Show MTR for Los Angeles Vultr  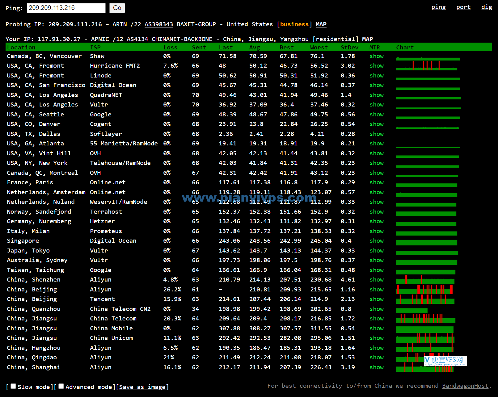pos(377,105)
